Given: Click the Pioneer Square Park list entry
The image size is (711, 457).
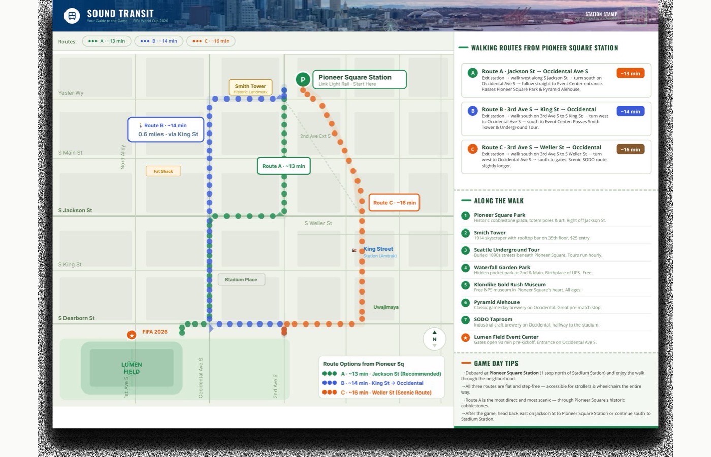Looking at the screenshot, I should [x=556, y=217].
